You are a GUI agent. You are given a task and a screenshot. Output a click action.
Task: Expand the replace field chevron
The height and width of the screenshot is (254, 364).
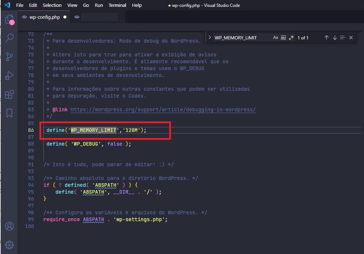tap(209, 37)
